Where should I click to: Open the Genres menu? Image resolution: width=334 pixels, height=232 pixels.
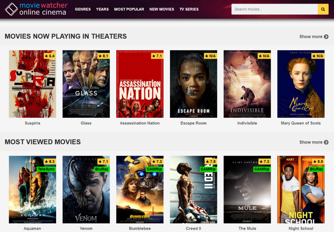click(x=83, y=9)
